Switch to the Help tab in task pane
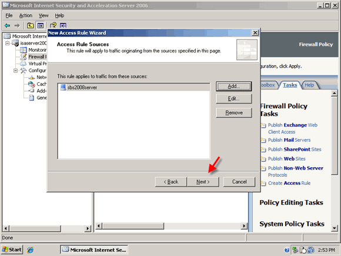341x256 pixels. pyautogui.click(x=309, y=85)
